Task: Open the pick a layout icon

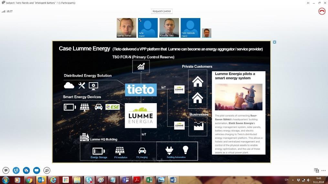Action: pyautogui.click(x=316, y=170)
